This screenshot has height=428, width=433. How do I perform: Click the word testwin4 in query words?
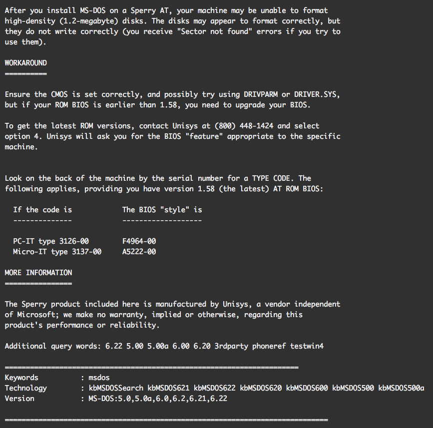pos(307,346)
